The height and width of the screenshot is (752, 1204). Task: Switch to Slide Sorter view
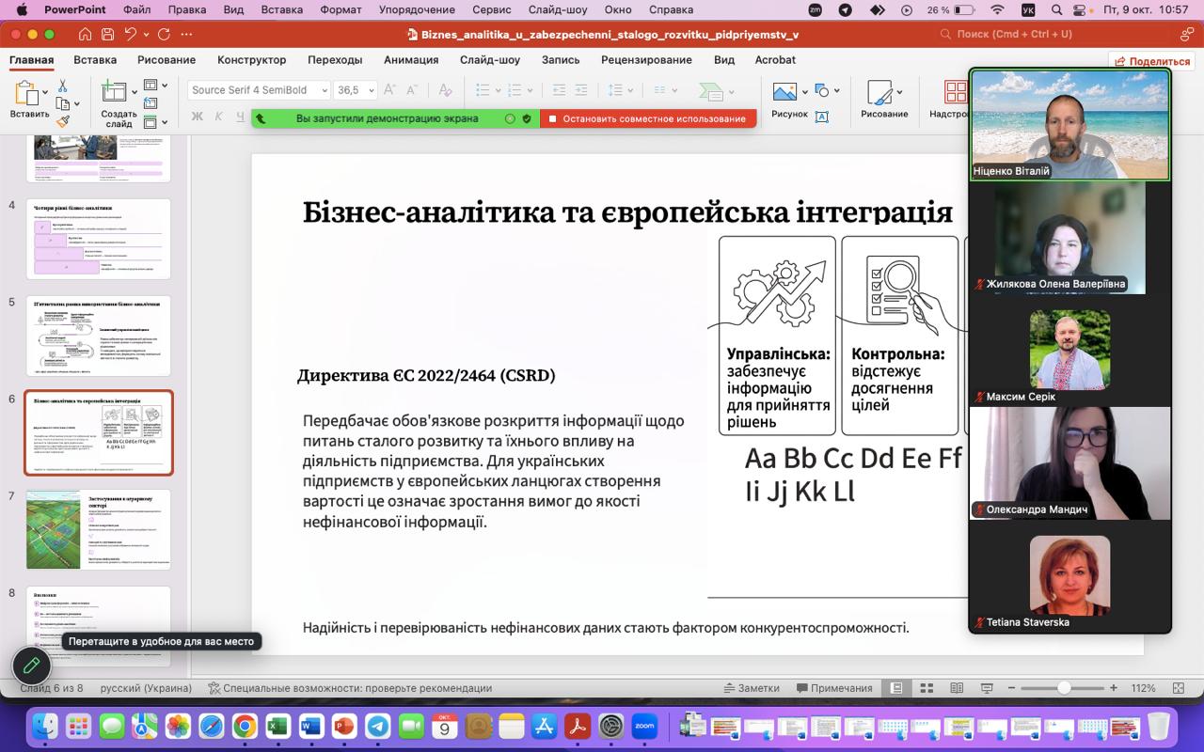tap(927, 688)
